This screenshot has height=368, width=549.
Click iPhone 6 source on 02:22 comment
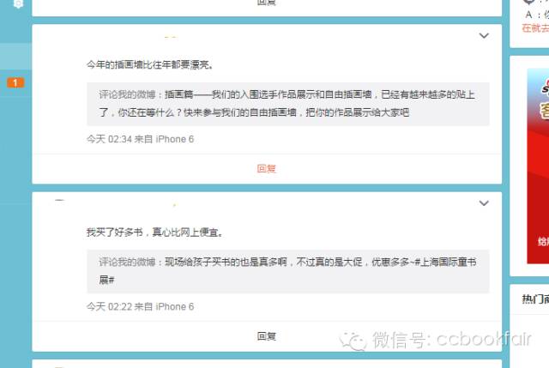175,307
